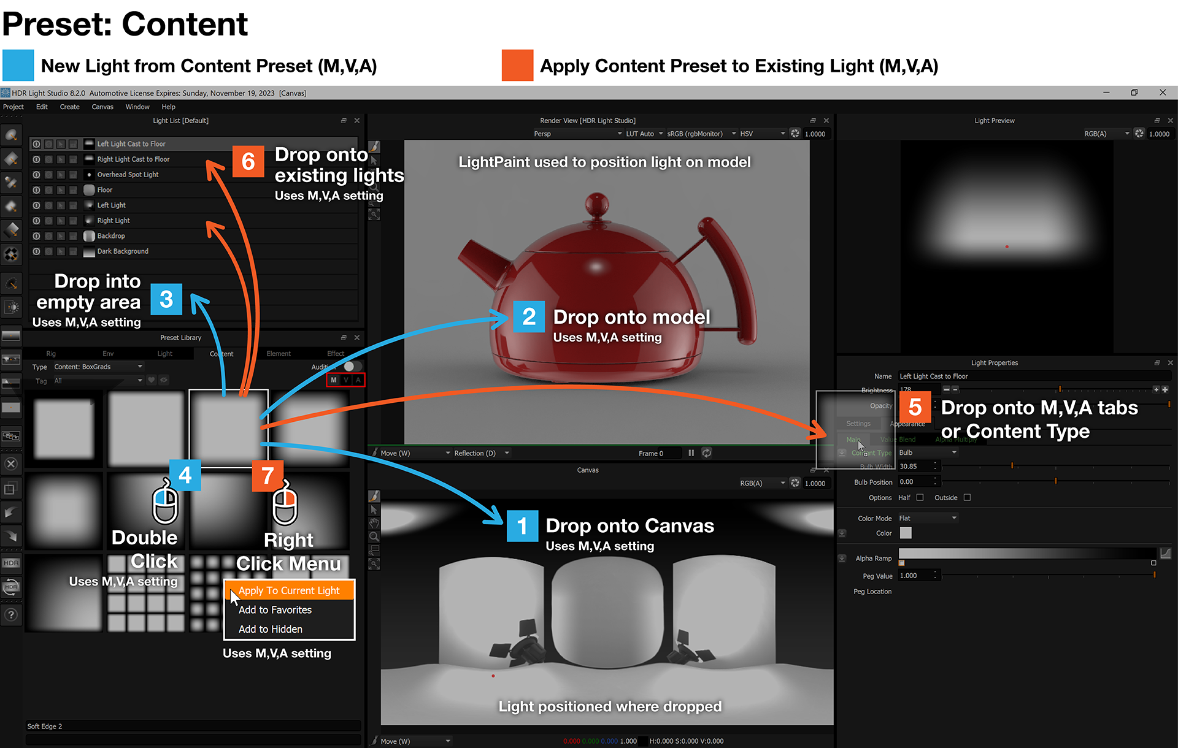Click the hidden eye-slash icon in Preset Library
Viewport: 1178px width, 748px height.
tap(164, 380)
